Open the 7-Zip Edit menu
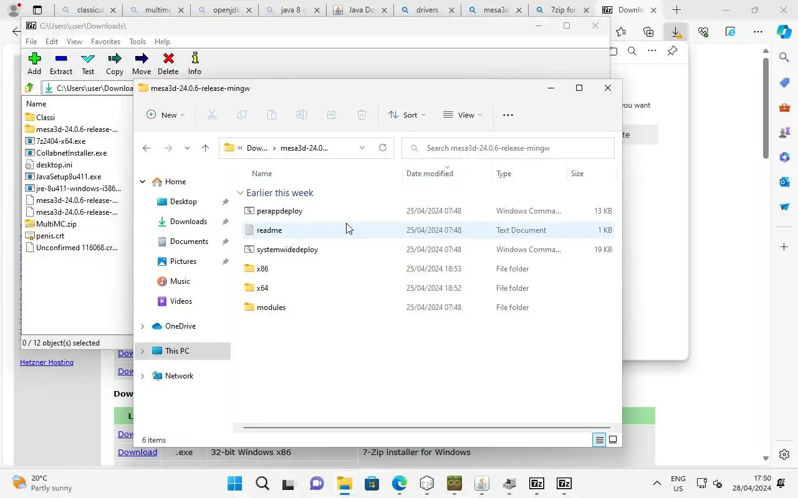 click(52, 42)
